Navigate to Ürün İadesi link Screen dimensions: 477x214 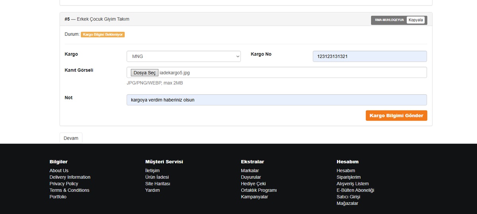pos(157,177)
